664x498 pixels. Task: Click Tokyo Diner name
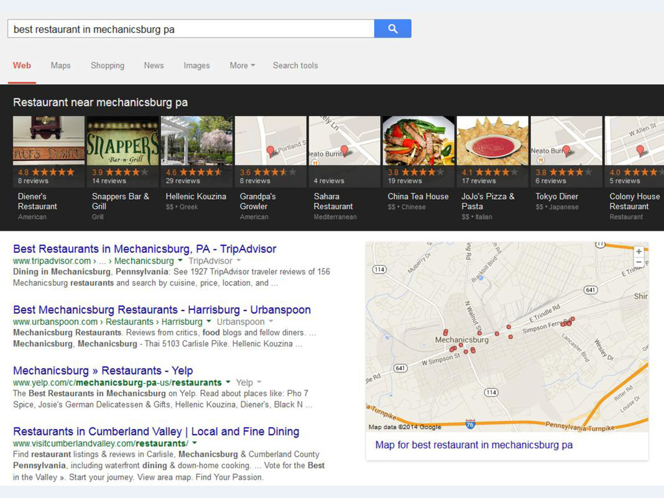pyautogui.click(x=556, y=196)
